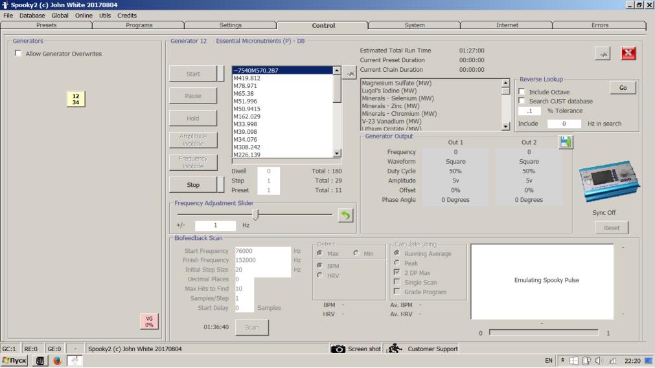The width and height of the screenshot is (655, 368).
Task: Switch to the Settings tab
Action: (x=231, y=25)
